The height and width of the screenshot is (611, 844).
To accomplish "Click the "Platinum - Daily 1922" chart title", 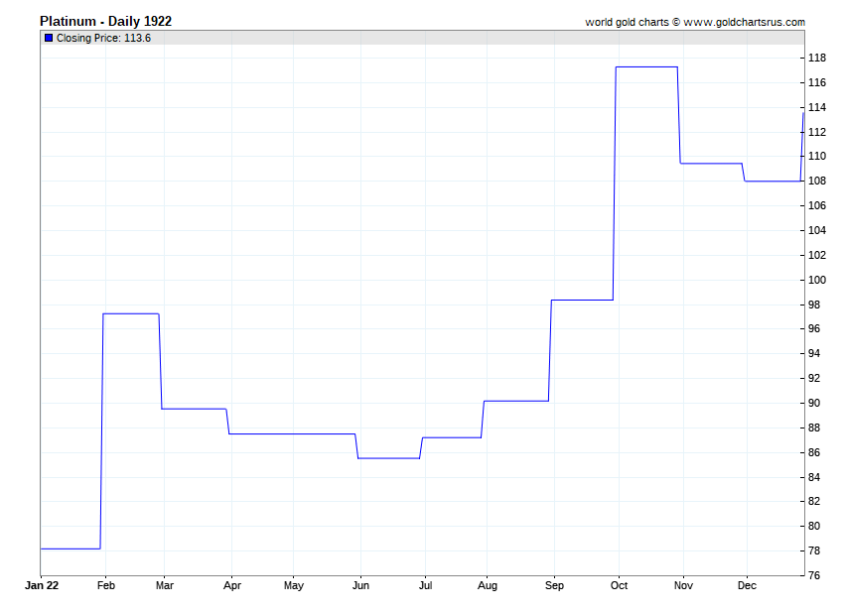I will point(105,21).
